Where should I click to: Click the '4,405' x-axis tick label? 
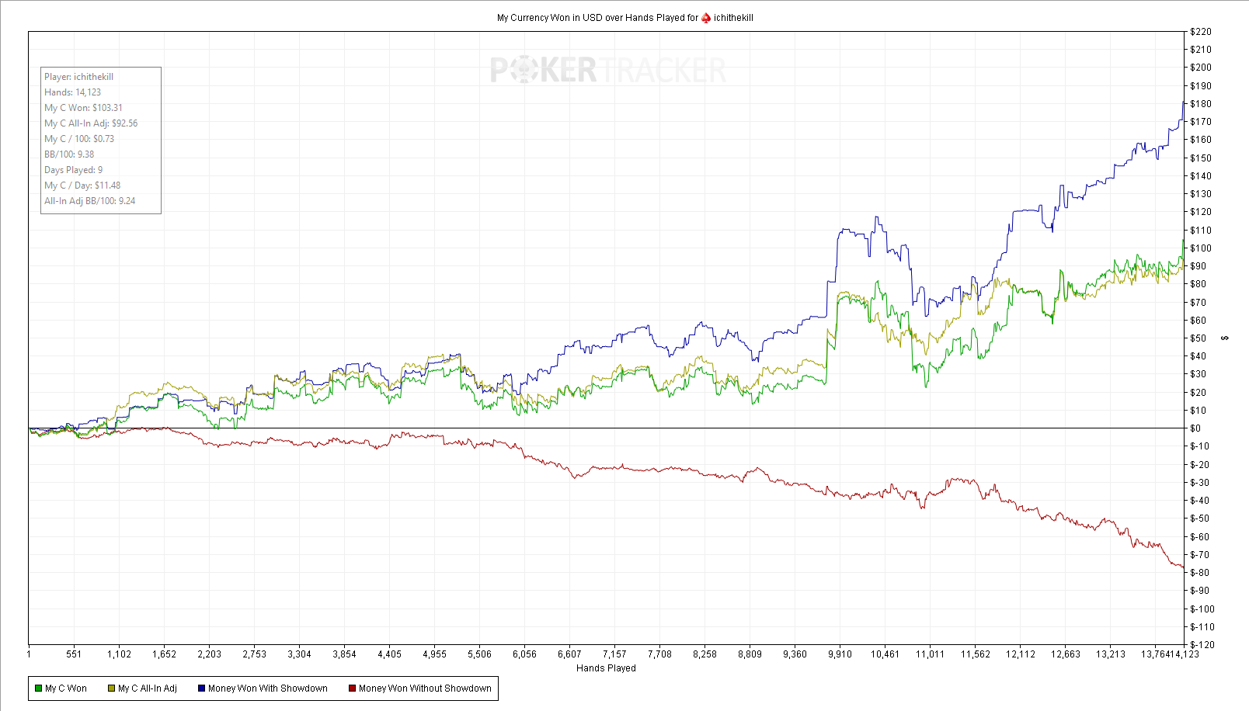(389, 654)
